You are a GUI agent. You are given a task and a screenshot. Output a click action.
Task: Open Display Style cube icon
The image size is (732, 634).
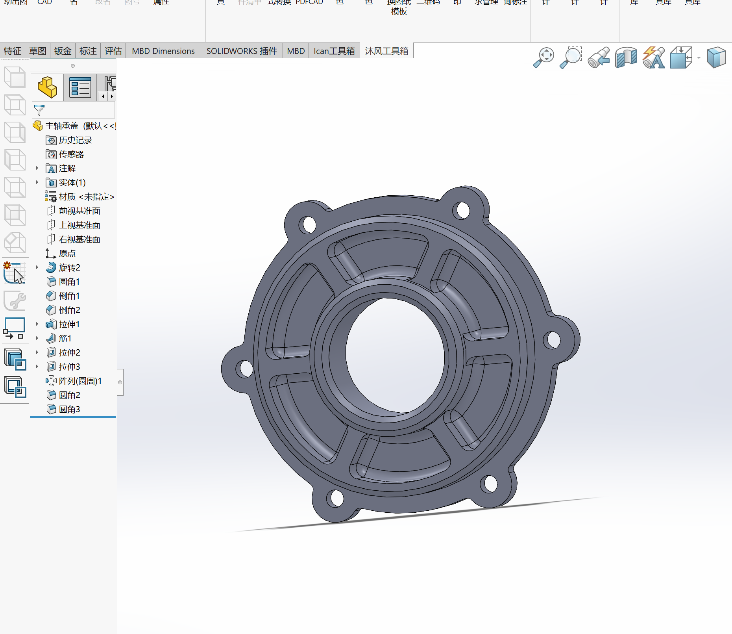(x=716, y=57)
